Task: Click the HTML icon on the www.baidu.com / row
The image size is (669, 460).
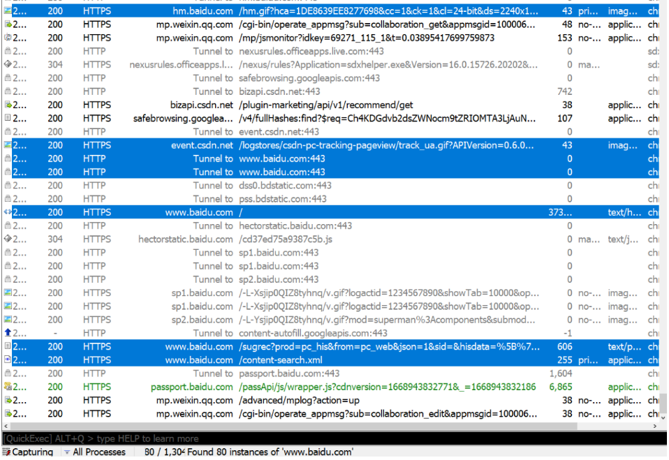Action: point(8,212)
